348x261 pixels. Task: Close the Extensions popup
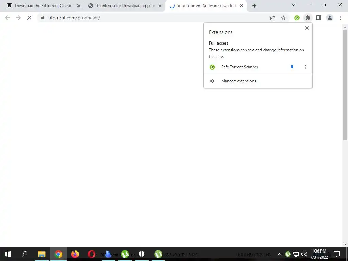[x=307, y=28]
